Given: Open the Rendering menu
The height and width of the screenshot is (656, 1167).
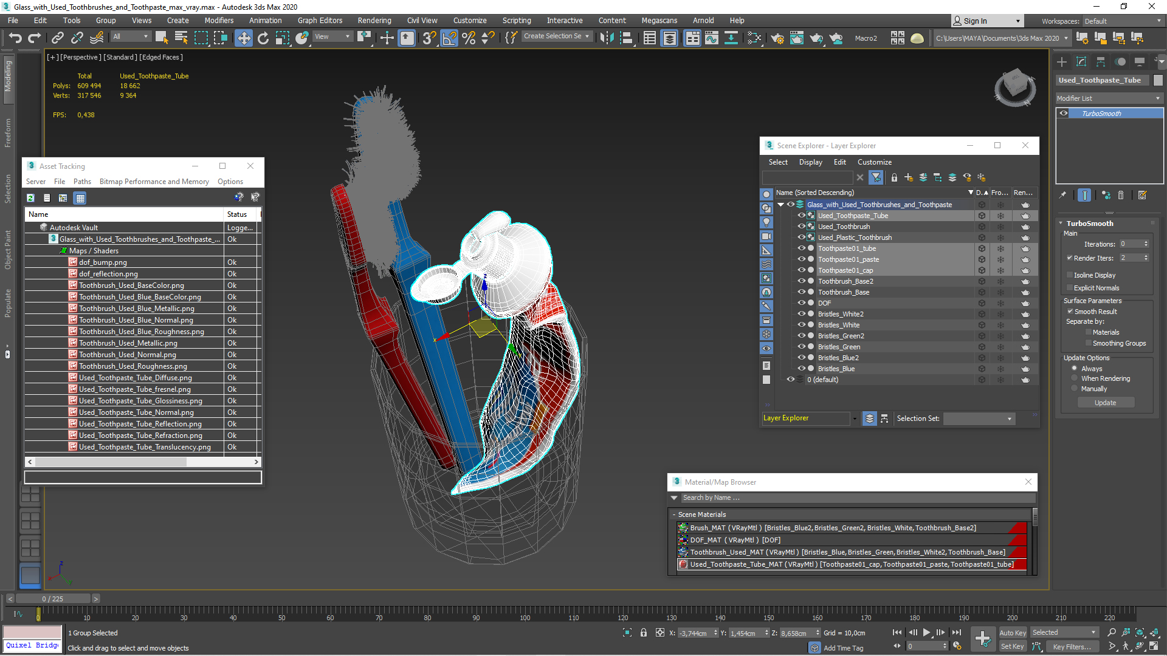Looking at the screenshot, I should [374, 20].
